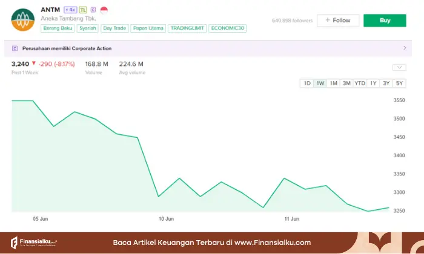Switch chart range to 1D

coord(307,83)
